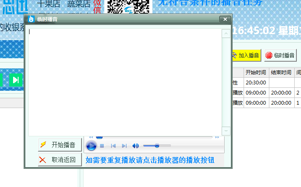Mute the player speaker icon

point(136,146)
